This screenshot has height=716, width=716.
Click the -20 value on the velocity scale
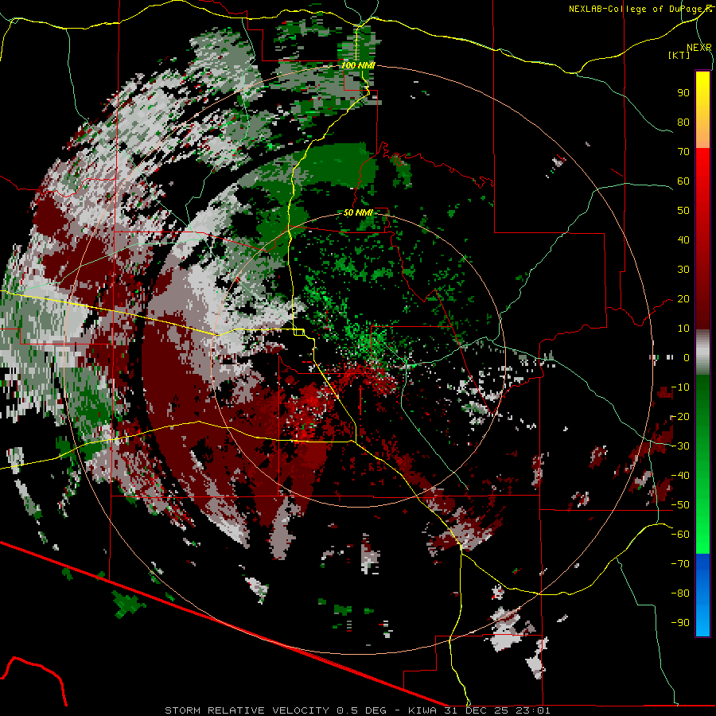point(680,416)
